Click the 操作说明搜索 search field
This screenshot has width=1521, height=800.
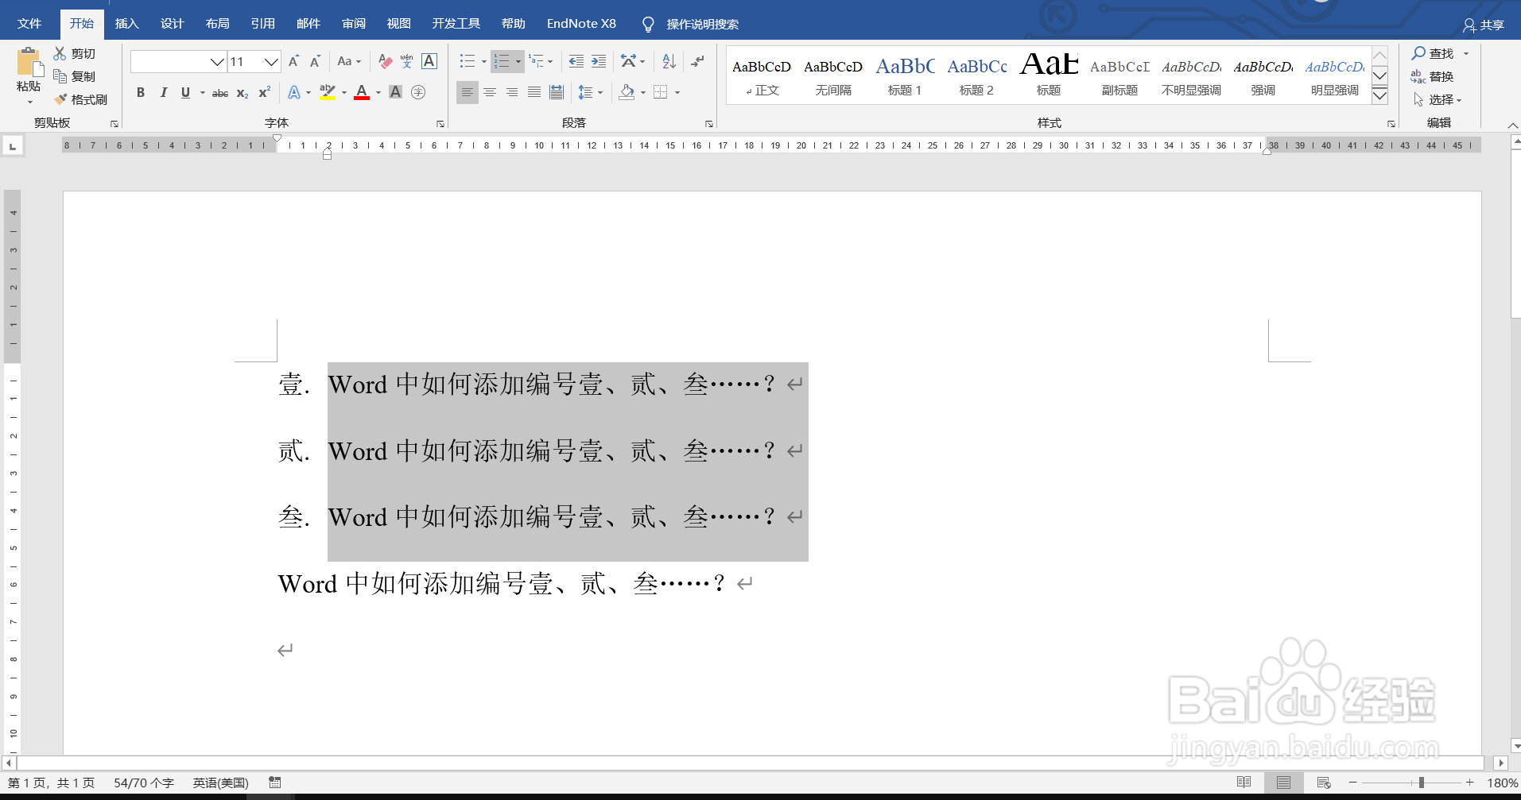702,24
